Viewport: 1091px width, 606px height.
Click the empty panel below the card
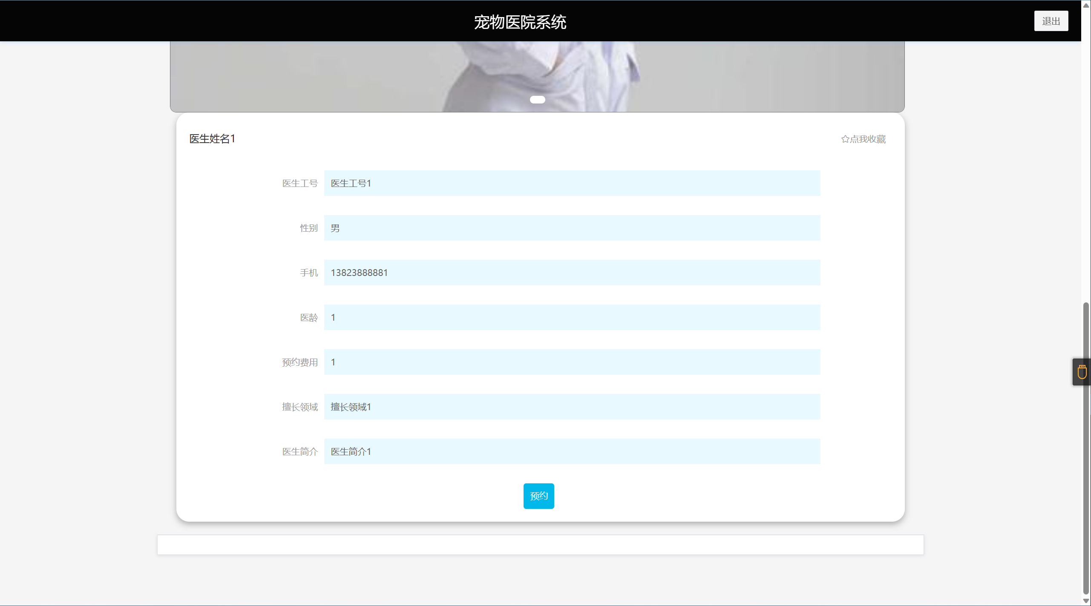540,545
